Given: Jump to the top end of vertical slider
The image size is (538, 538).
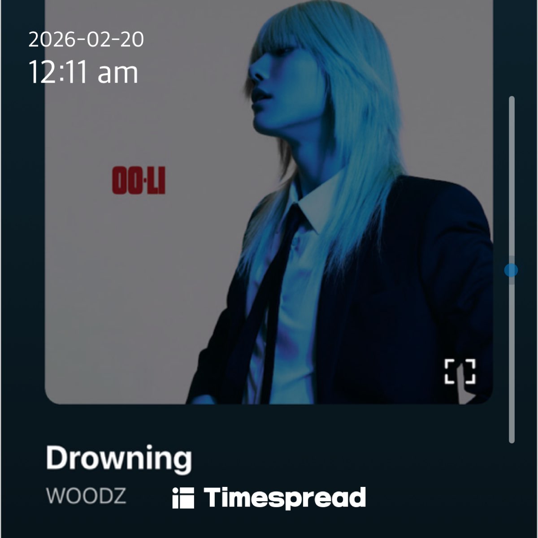Looking at the screenshot, I should pos(512,99).
